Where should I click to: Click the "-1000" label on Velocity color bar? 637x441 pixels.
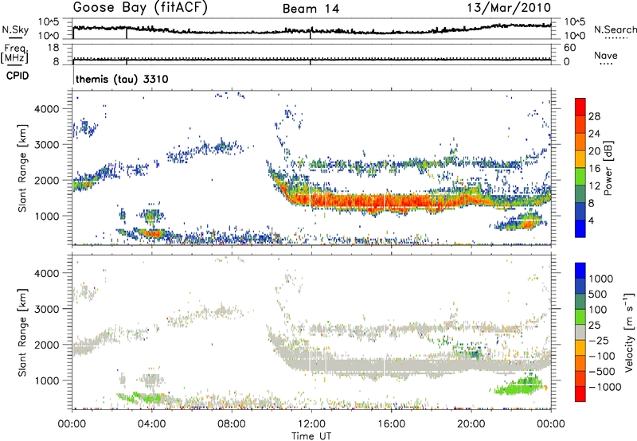click(x=604, y=387)
